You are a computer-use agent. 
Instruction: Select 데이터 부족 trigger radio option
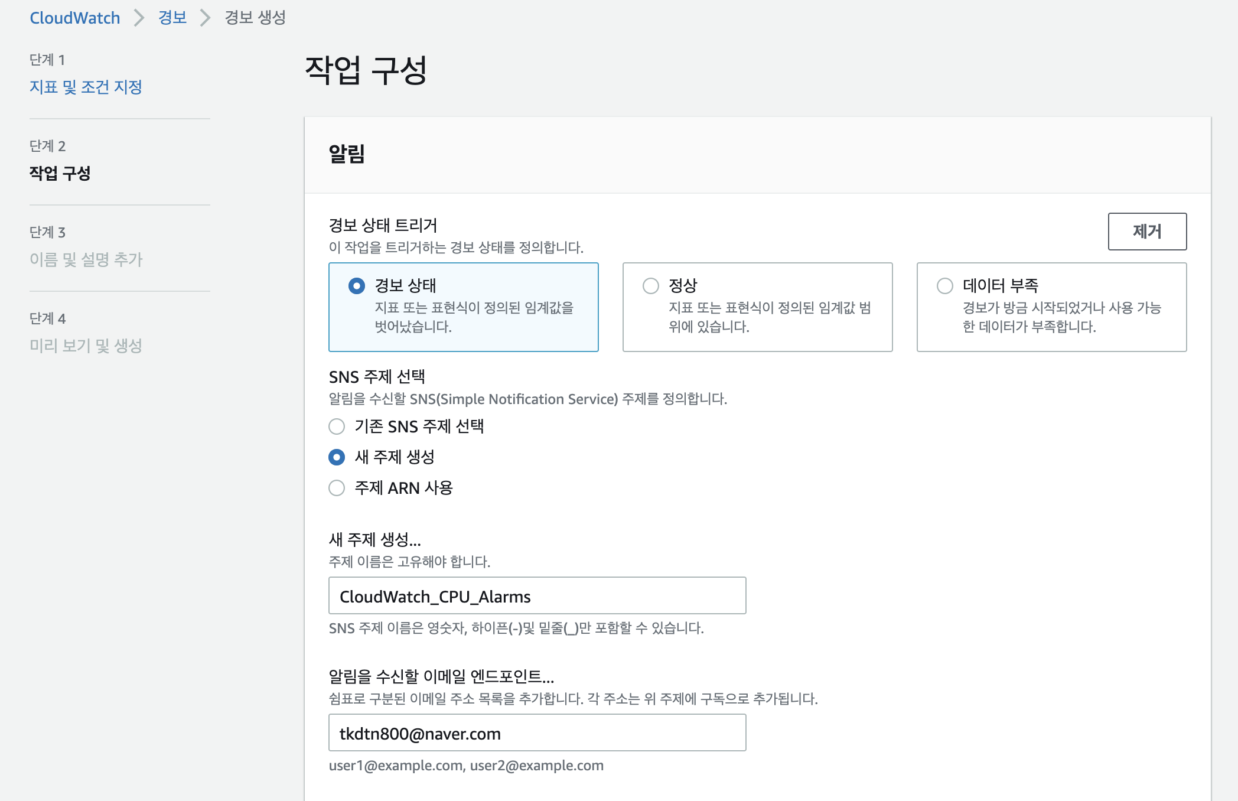(944, 286)
